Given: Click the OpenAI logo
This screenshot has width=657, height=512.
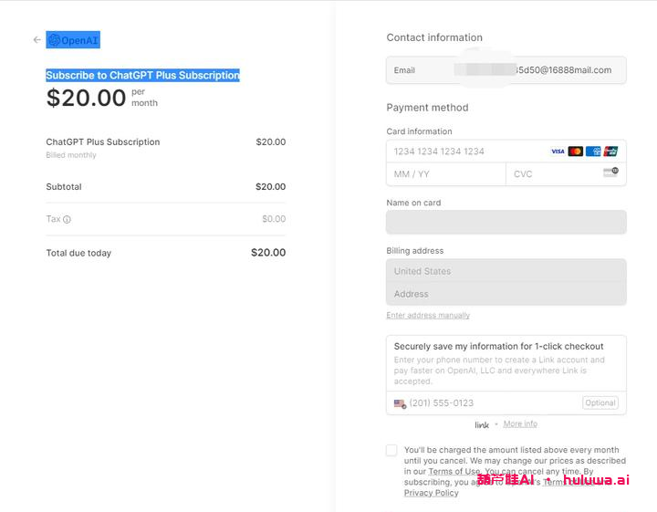Looking at the screenshot, I should tap(54, 40).
